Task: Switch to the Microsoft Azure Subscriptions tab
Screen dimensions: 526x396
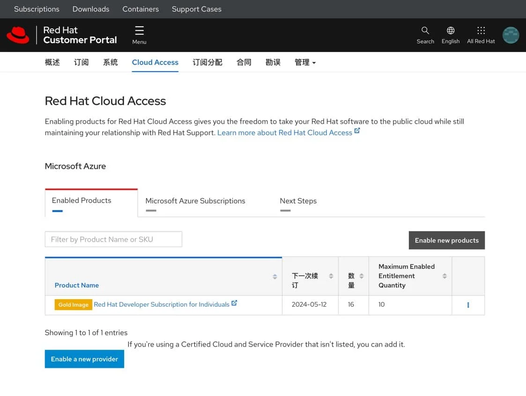Action: (x=195, y=201)
